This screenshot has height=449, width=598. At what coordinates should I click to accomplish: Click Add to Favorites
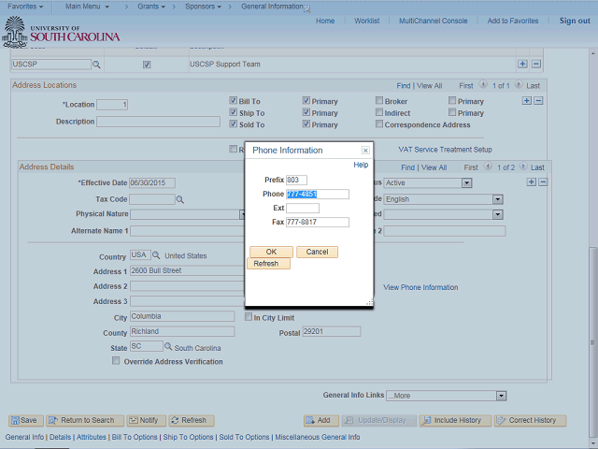click(513, 21)
